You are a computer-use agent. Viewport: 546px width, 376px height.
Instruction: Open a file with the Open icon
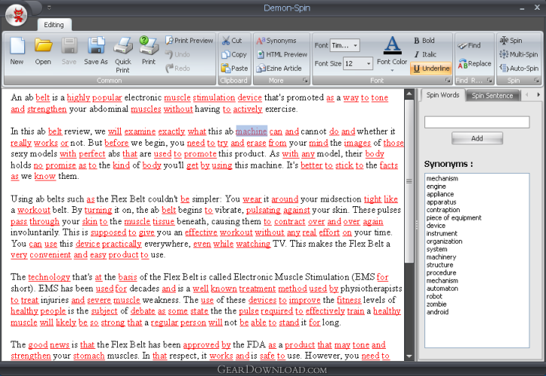[x=43, y=47]
